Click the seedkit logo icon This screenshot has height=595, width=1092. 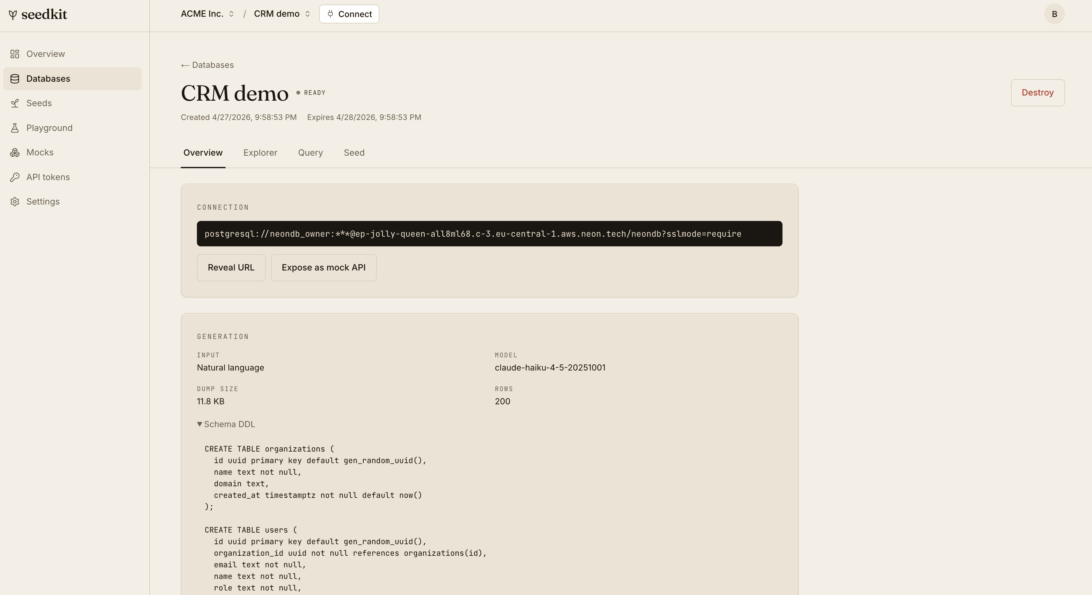pyautogui.click(x=14, y=14)
